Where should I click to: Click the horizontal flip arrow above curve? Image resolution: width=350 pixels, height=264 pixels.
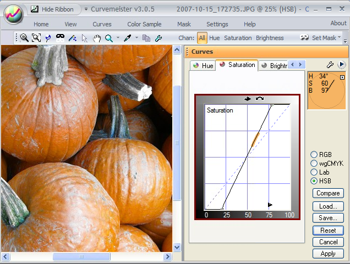[x=247, y=99]
